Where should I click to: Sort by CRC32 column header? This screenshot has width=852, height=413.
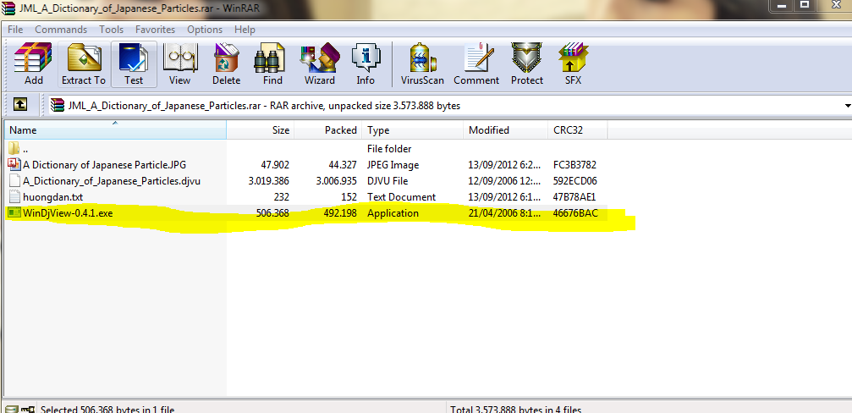click(x=578, y=130)
